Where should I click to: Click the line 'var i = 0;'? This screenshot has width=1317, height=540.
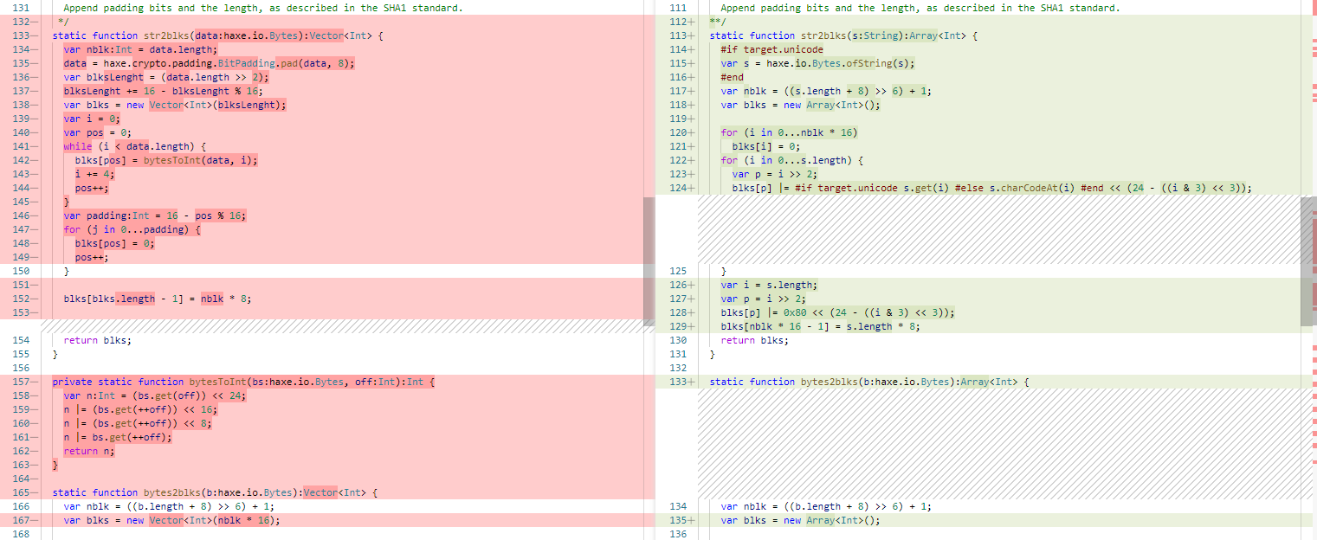[x=92, y=119]
